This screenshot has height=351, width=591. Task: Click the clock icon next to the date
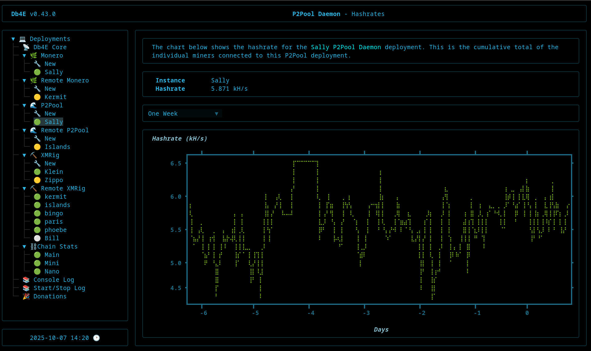click(x=96, y=338)
